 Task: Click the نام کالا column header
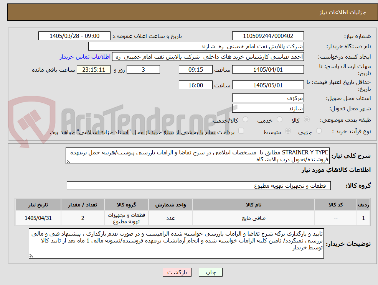tap(253, 205)
